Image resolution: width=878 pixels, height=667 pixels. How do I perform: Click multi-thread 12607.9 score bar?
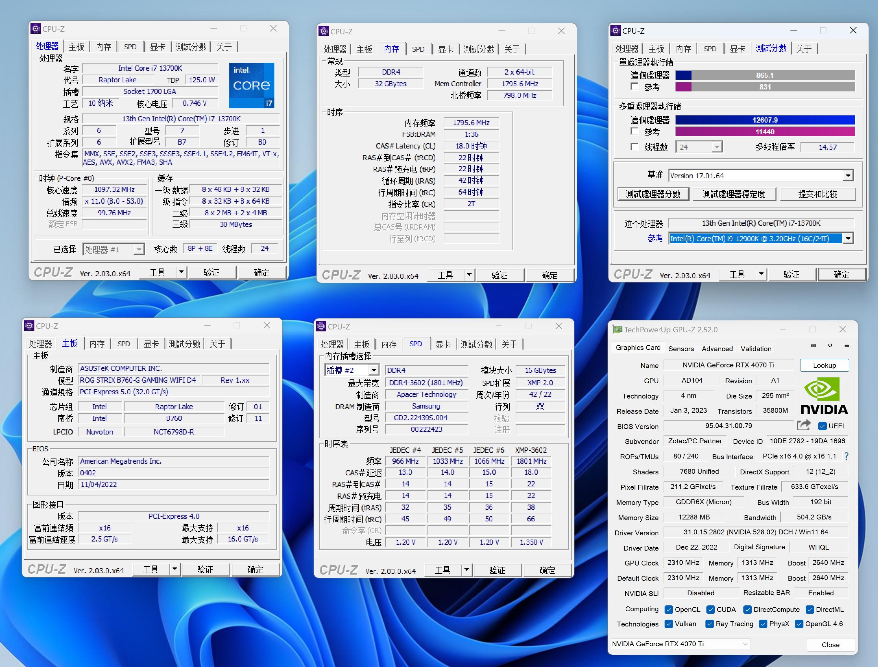tap(765, 120)
